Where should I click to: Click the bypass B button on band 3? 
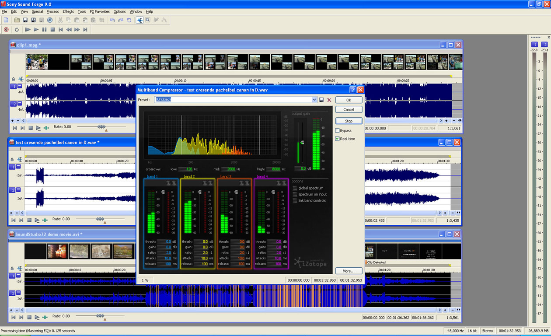248,183
